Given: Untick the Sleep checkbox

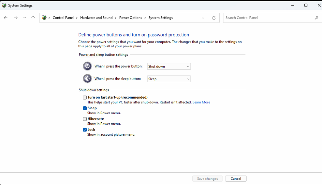Looking at the screenshot, I should coord(85,108).
